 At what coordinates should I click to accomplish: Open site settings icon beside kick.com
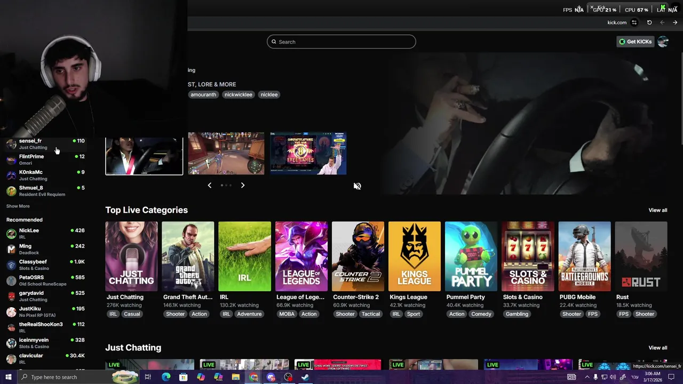pyautogui.click(x=634, y=22)
